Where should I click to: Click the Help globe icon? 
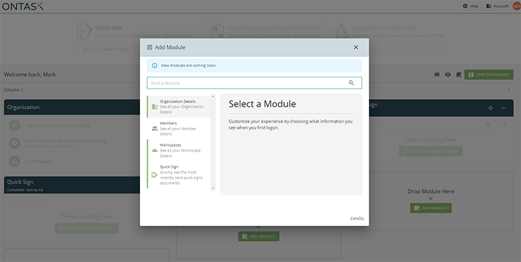coord(465,6)
